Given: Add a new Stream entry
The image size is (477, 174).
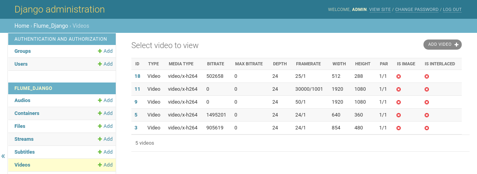Looking at the screenshot, I should coord(105,139).
